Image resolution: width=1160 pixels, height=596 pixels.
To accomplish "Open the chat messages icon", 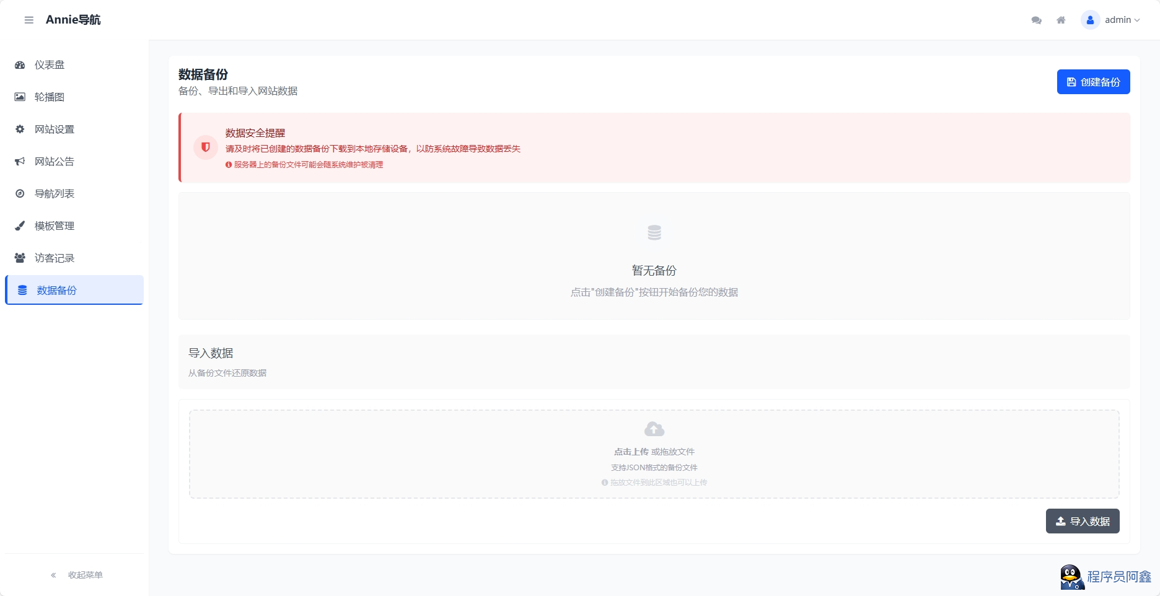I will [1036, 20].
